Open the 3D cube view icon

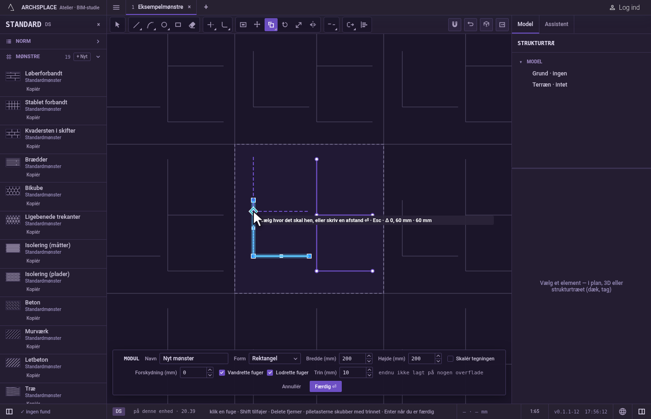tap(486, 25)
